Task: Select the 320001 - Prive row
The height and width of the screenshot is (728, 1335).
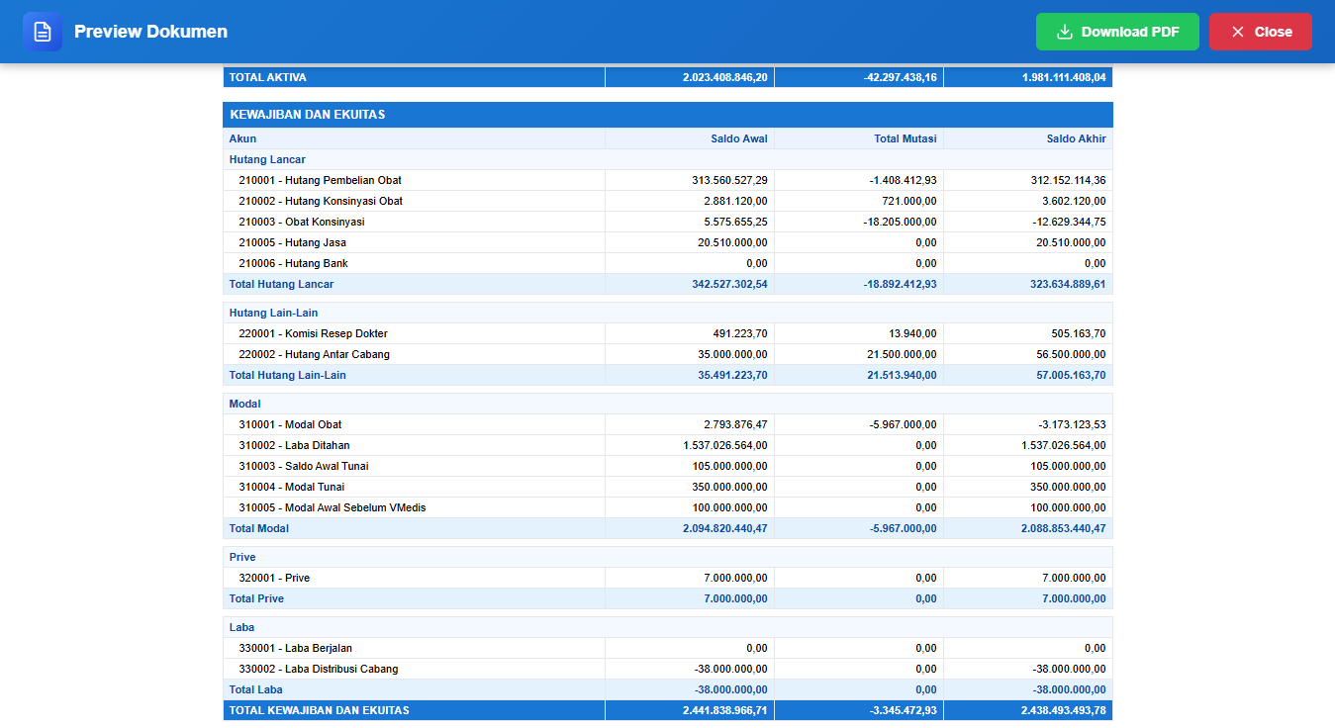Action: pos(668,578)
